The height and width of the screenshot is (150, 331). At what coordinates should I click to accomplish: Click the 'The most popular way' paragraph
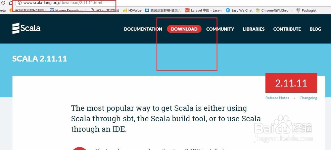166,119
